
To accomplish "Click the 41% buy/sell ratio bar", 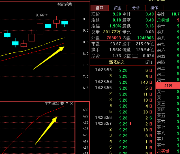I will pos(168,85).
